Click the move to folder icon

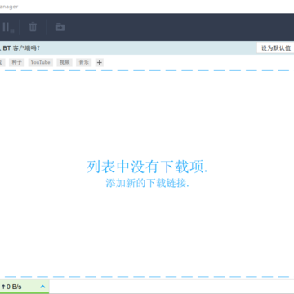click(60, 27)
